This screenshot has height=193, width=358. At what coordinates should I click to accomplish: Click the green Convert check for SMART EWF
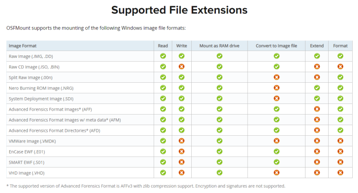277,162
